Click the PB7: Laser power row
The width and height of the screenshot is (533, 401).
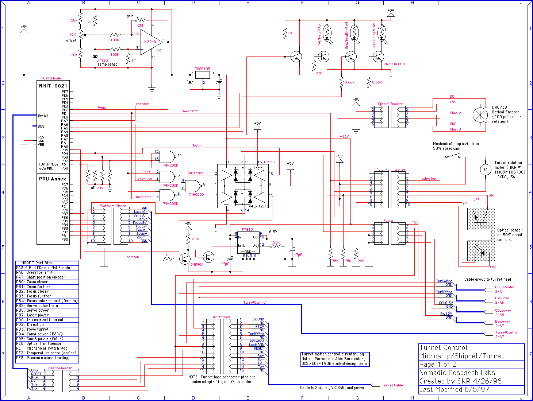coord(47,315)
